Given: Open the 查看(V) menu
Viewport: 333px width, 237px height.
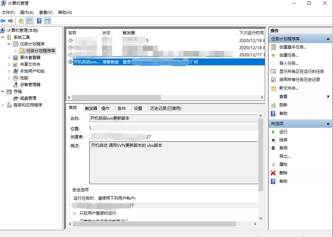Looking at the screenshot, I should point(46,12).
